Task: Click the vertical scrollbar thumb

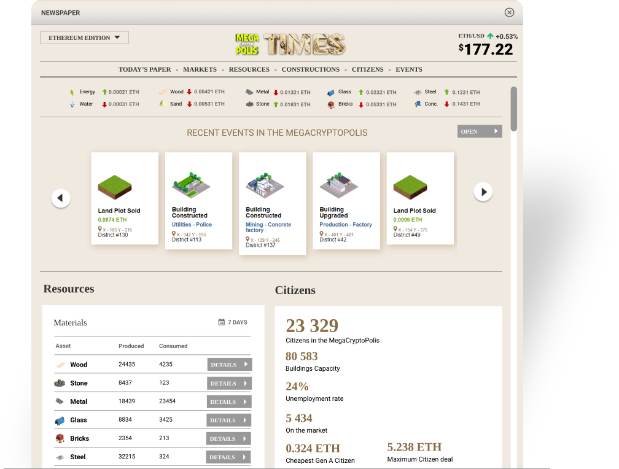Action: tap(513, 109)
